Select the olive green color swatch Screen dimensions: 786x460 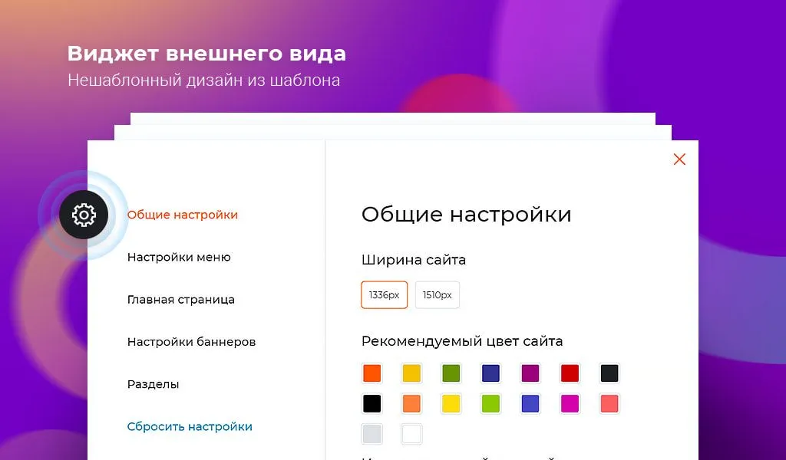coord(451,373)
